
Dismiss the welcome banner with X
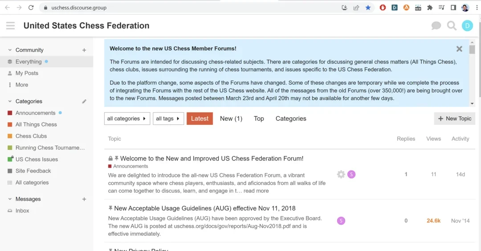[459, 49]
